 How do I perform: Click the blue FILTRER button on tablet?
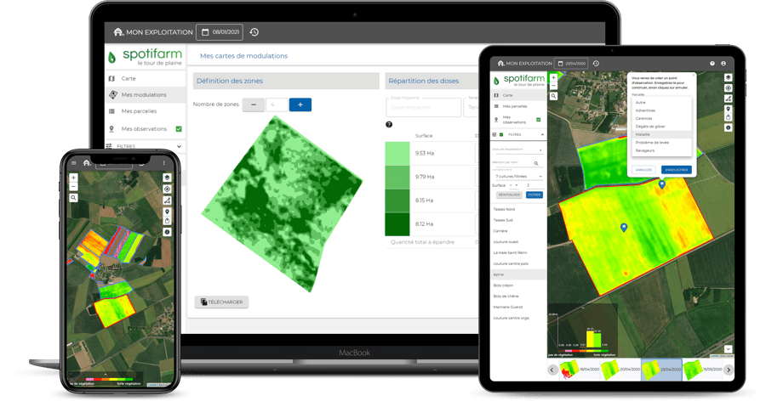[x=534, y=195]
